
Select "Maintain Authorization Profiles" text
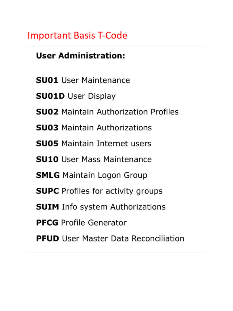click(x=120, y=112)
